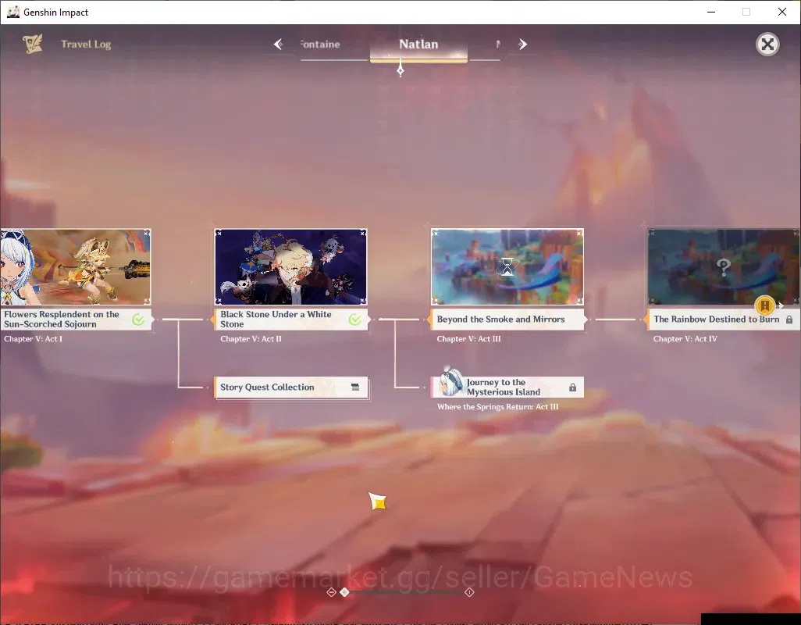Click the Chapter V: Act III label
801x625 pixels.
click(x=469, y=339)
